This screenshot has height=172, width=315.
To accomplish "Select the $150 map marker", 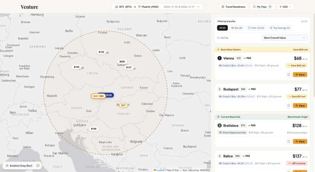I will point(77,67).
